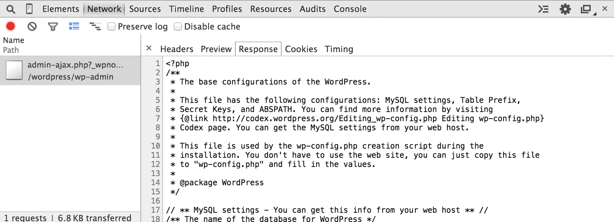Click the 'Codex page' line 8 text
614x222 pixels.
(x=320, y=128)
